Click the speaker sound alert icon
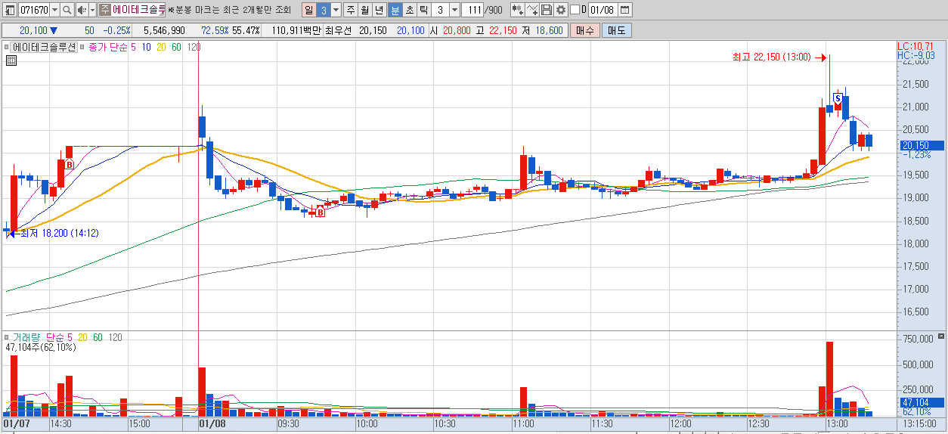 point(82,10)
